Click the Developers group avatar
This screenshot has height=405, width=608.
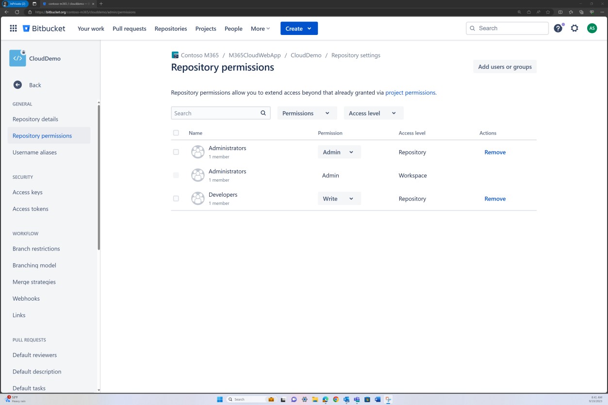[x=197, y=198]
